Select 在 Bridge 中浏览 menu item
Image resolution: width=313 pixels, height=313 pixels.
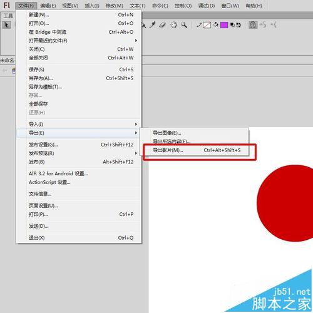point(79,32)
